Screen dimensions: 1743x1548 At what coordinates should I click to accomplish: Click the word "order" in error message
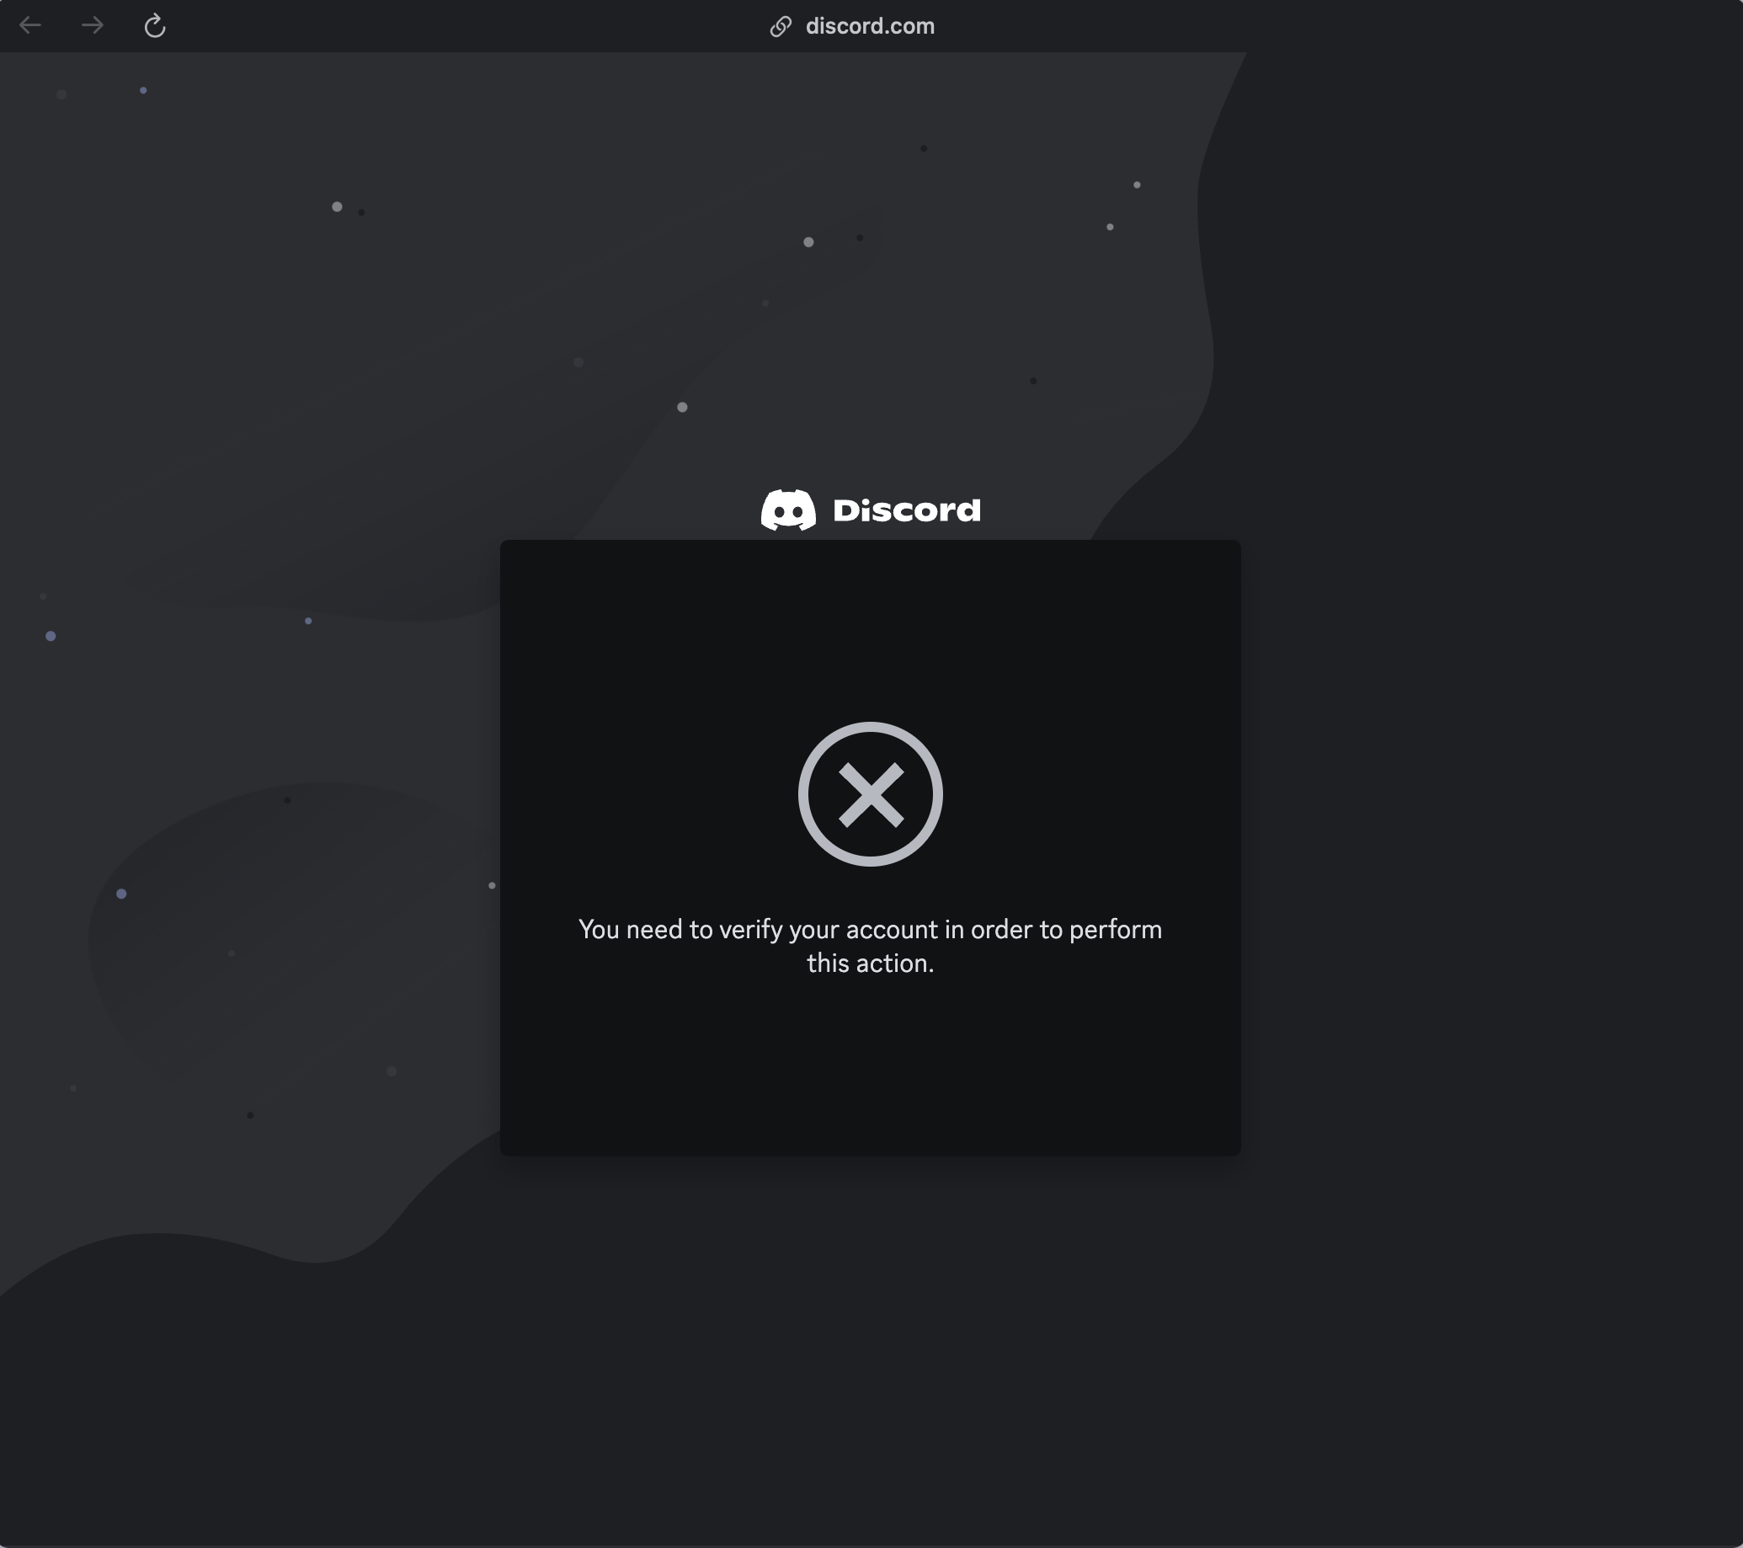tap(1001, 930)
